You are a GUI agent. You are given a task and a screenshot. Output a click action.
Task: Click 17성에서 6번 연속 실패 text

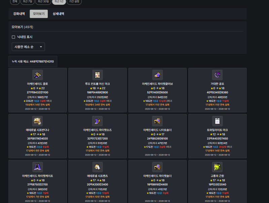pos(38,151)
